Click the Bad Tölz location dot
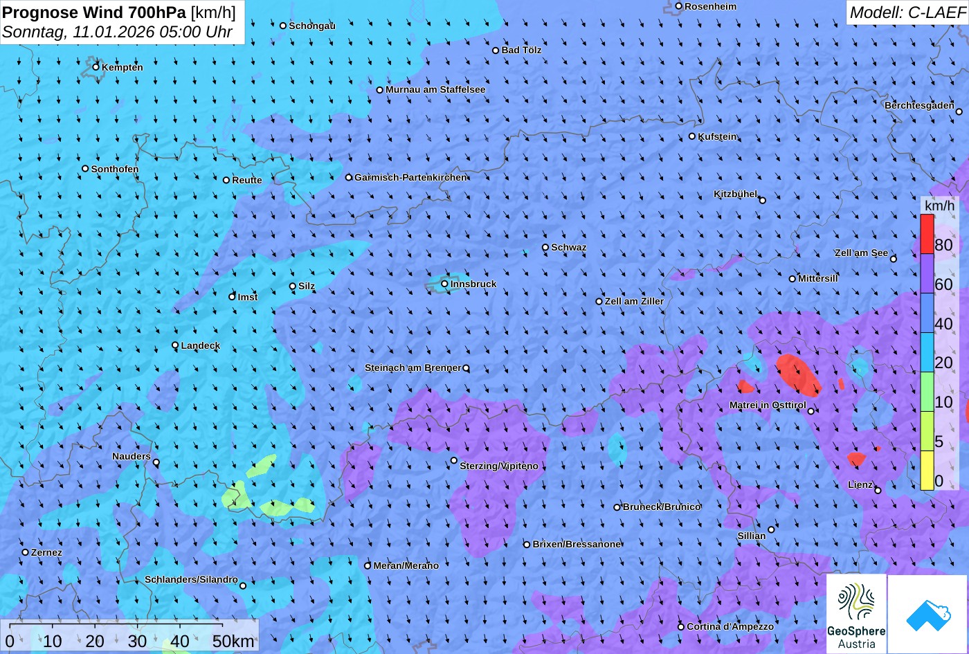Viewport: 969px width, 654px height. 496,50
